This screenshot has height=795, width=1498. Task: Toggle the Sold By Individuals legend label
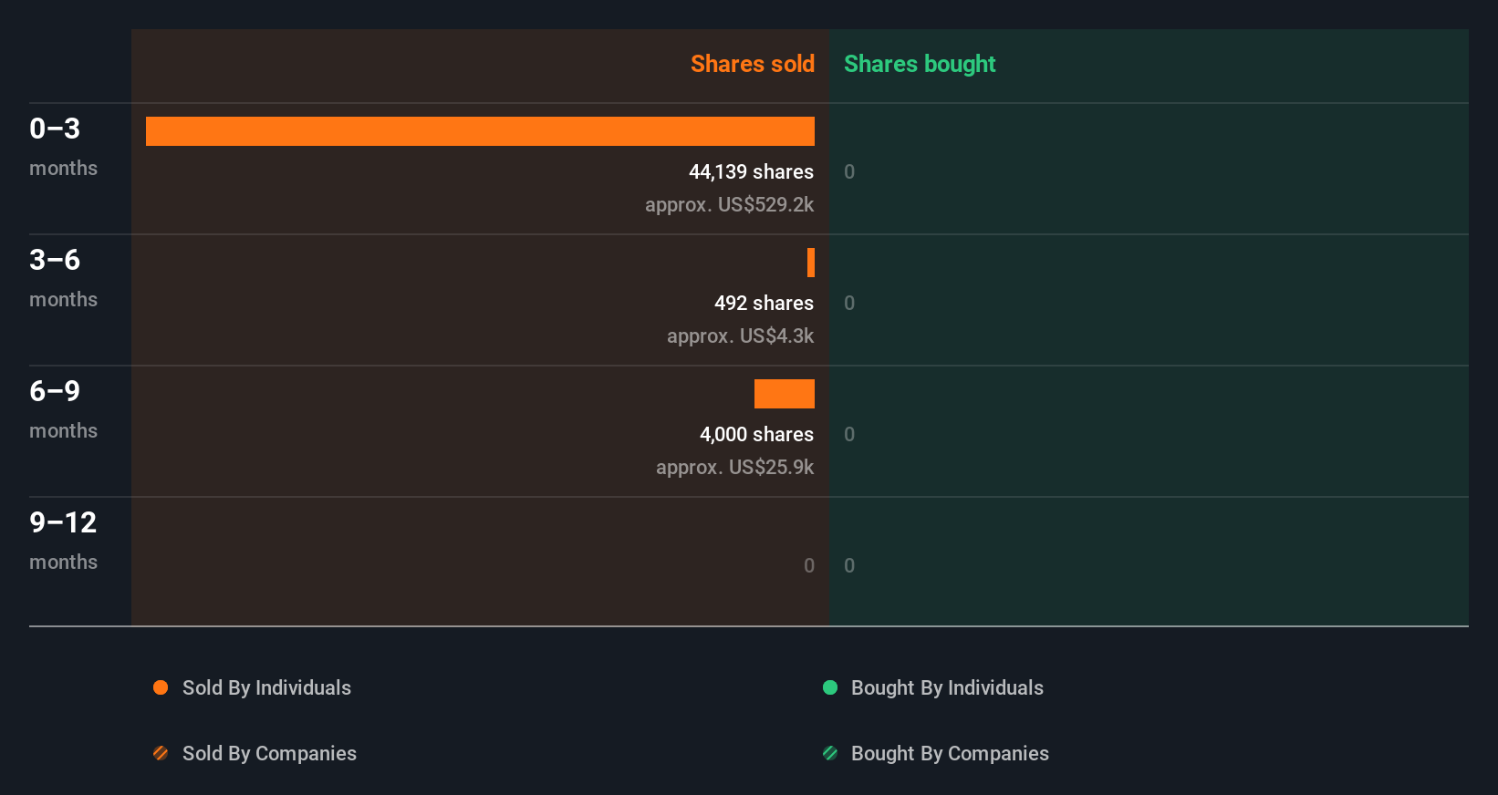point(266,687)
